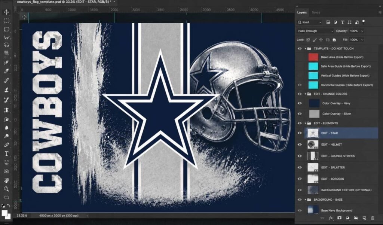
Task: Click lock transparent pixels icon
Action: click(308, 40)
